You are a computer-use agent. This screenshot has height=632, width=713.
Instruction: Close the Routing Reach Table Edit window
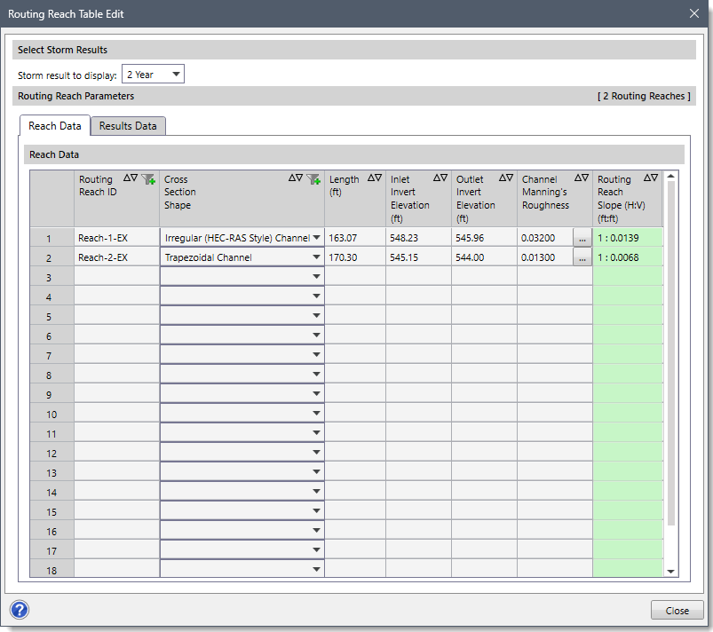(x=693, y=13)
